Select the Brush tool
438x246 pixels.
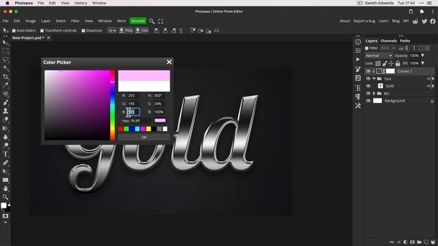(5, 102)
